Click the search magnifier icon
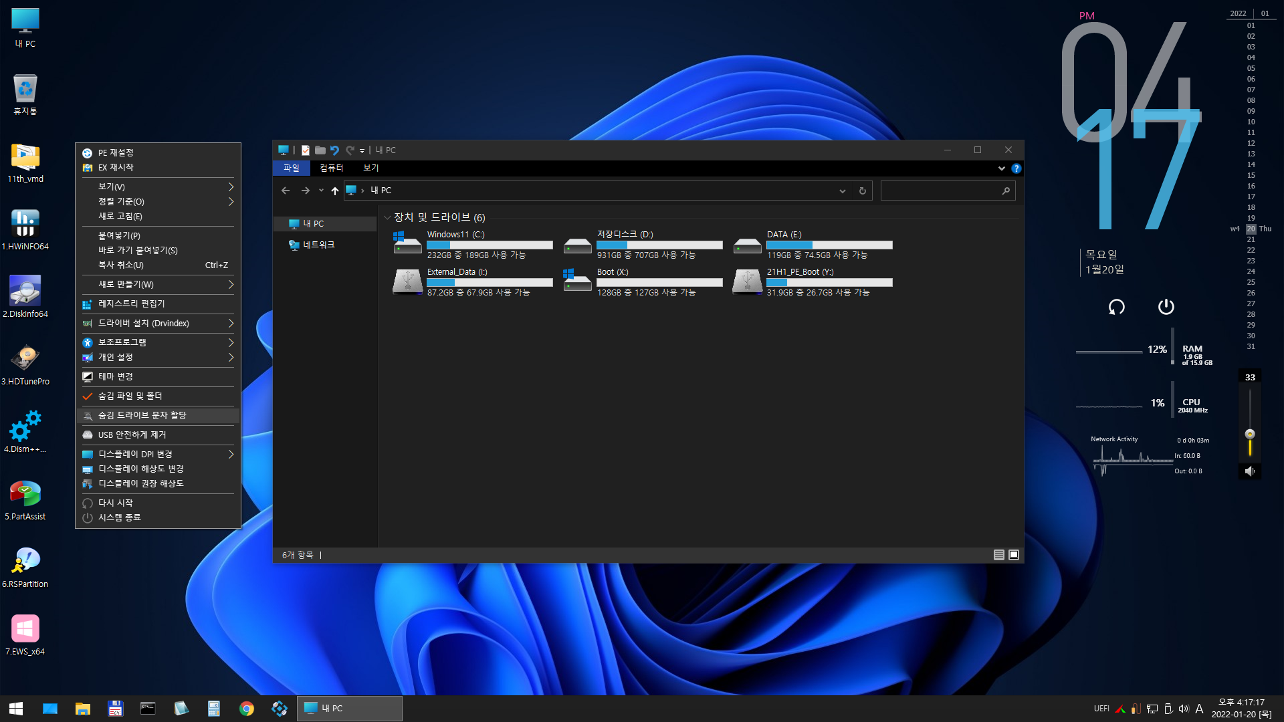 1006,191
